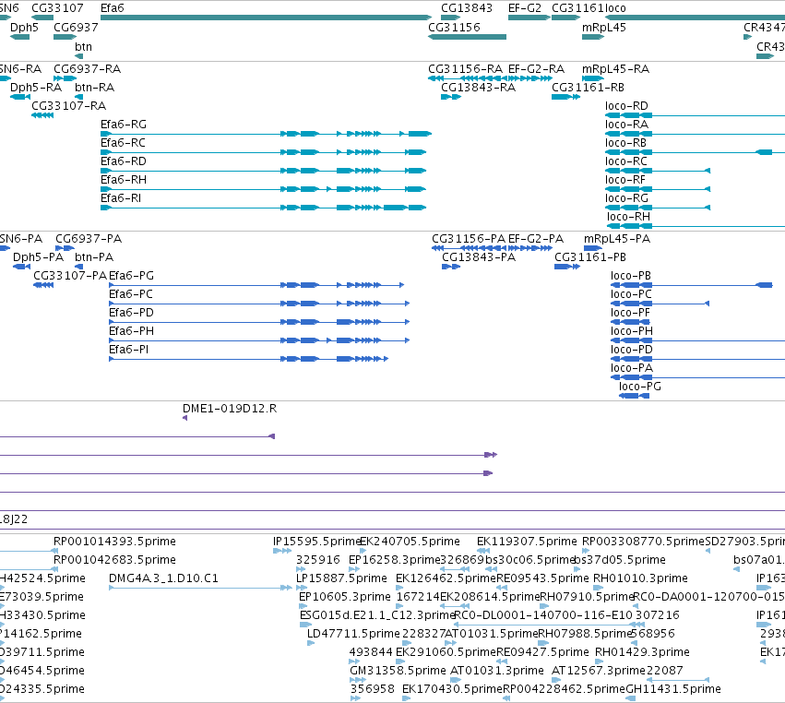
Task: Click the loco-RC transcript label
Action: pos(625,161)
